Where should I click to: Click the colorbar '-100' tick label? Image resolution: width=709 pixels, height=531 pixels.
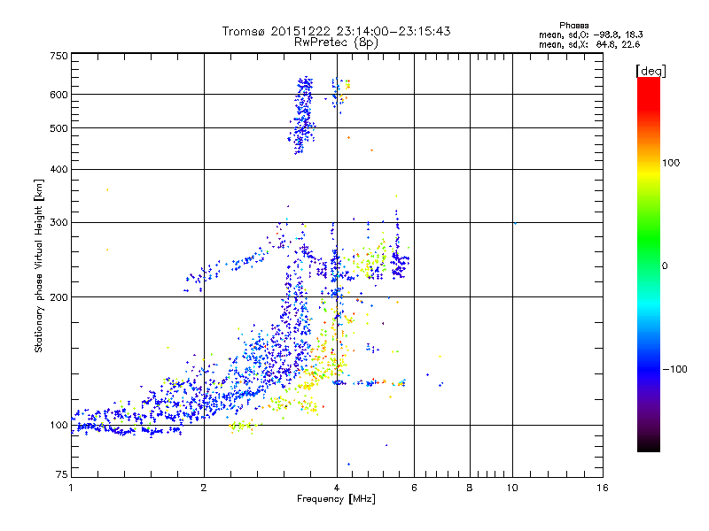[x=674, y=369]
